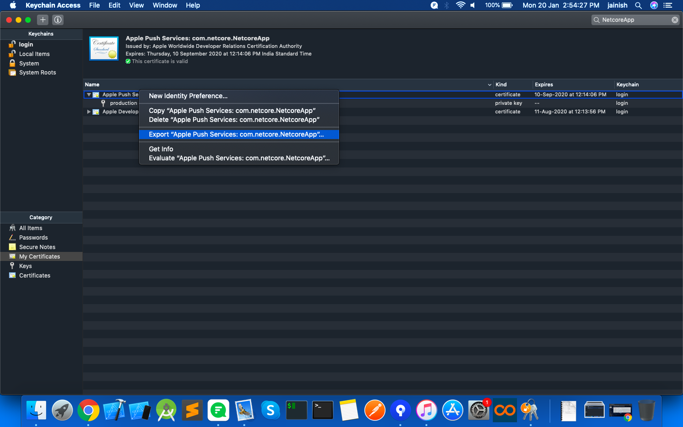Choose Copy Apple Push Services menu entry
The height and width of the screenshot is (427, 683).
click(239, 111)
